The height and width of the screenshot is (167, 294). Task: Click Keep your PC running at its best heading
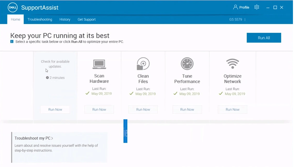[60, 36]
